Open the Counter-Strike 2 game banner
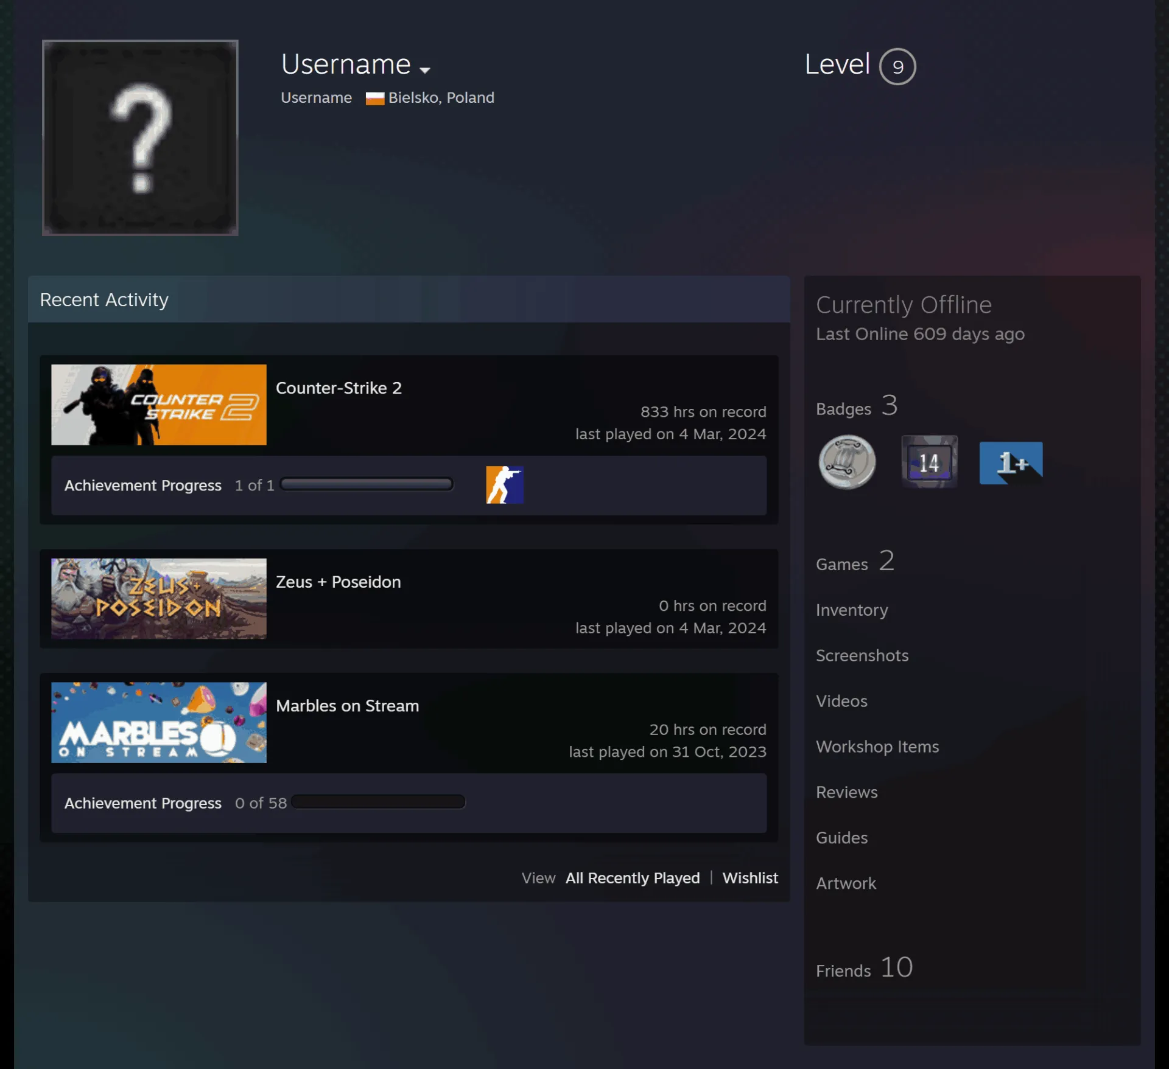Viewport: 1169px width, 1069px height. [x=159, y=405]
